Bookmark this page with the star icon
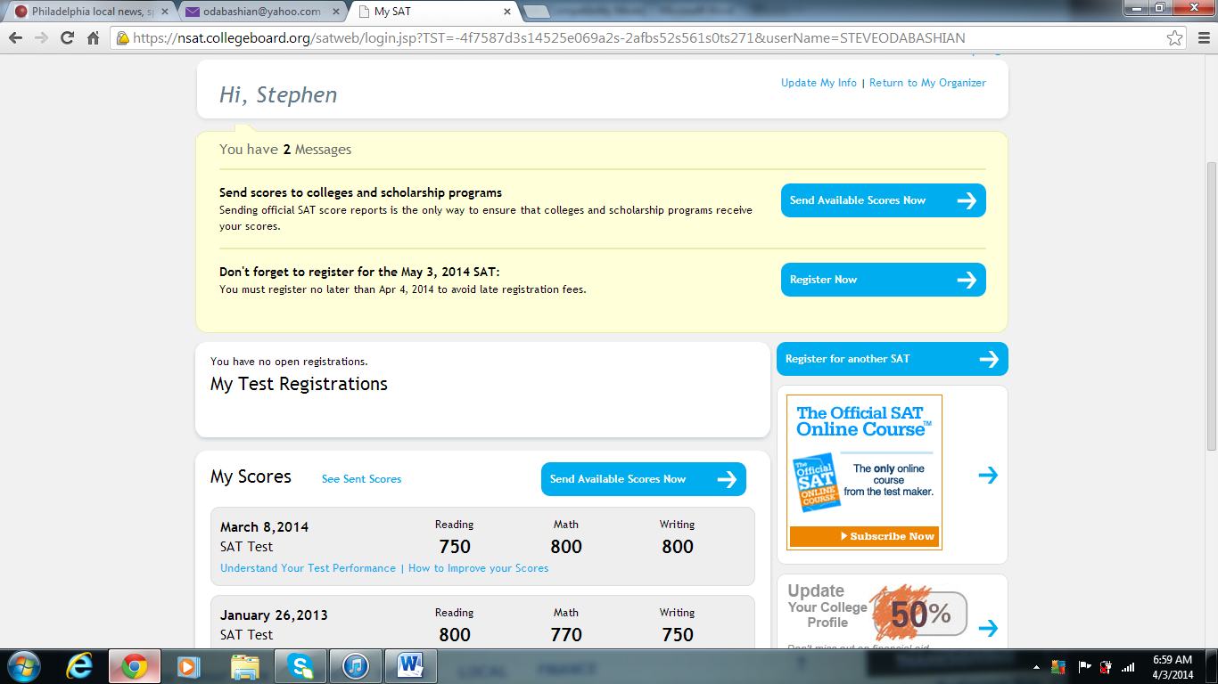Image resolution: width=1218 pixels, height=684 pixels. tap(1175, 38)
